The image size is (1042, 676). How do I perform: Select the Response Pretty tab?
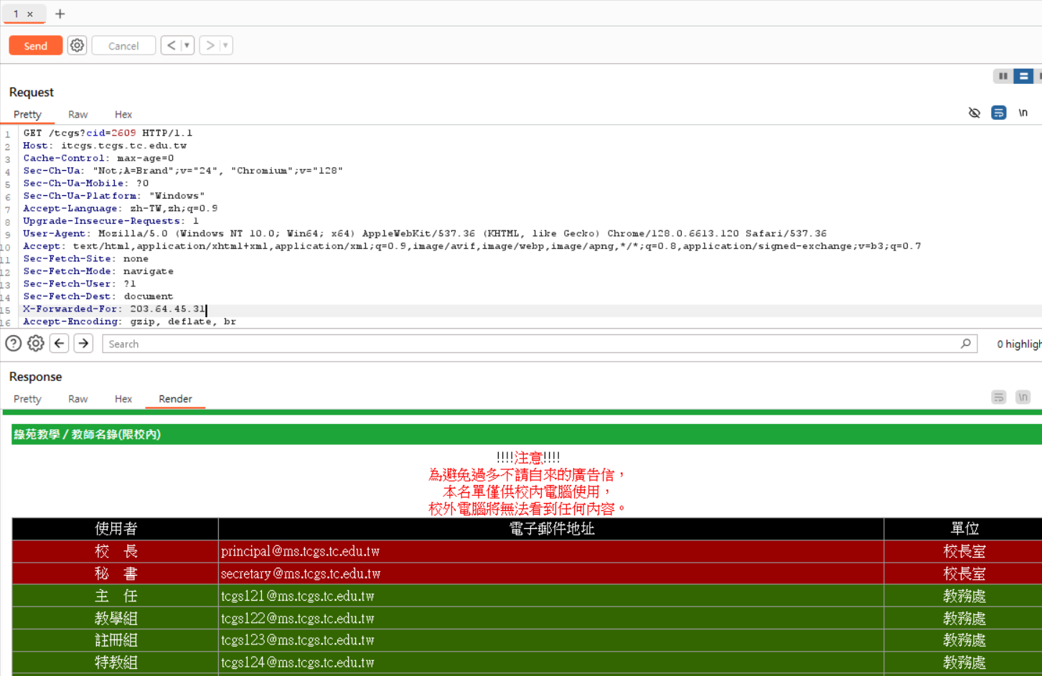pos(27,399)
